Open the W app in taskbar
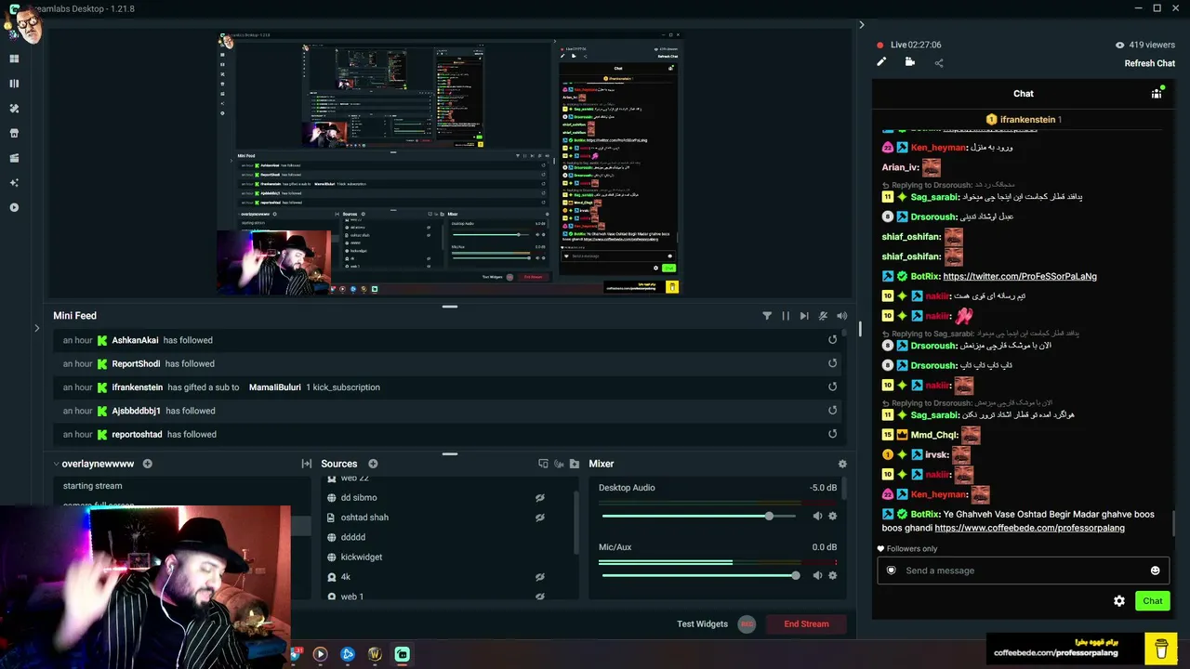The image size is (1190, 669). (x=375, y=654)
